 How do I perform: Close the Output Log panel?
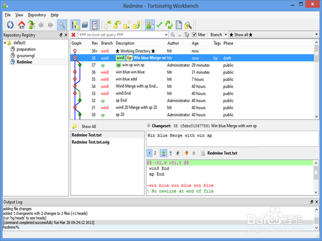[317, 202]
